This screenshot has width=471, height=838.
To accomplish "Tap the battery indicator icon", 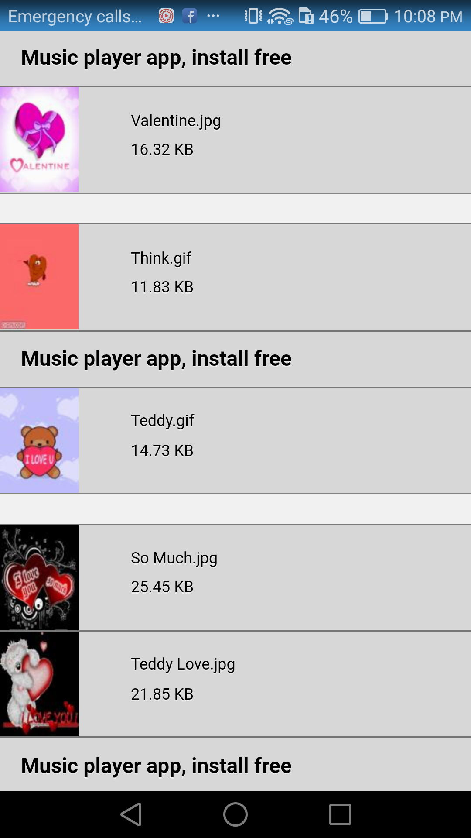I will tap(373, 17).
